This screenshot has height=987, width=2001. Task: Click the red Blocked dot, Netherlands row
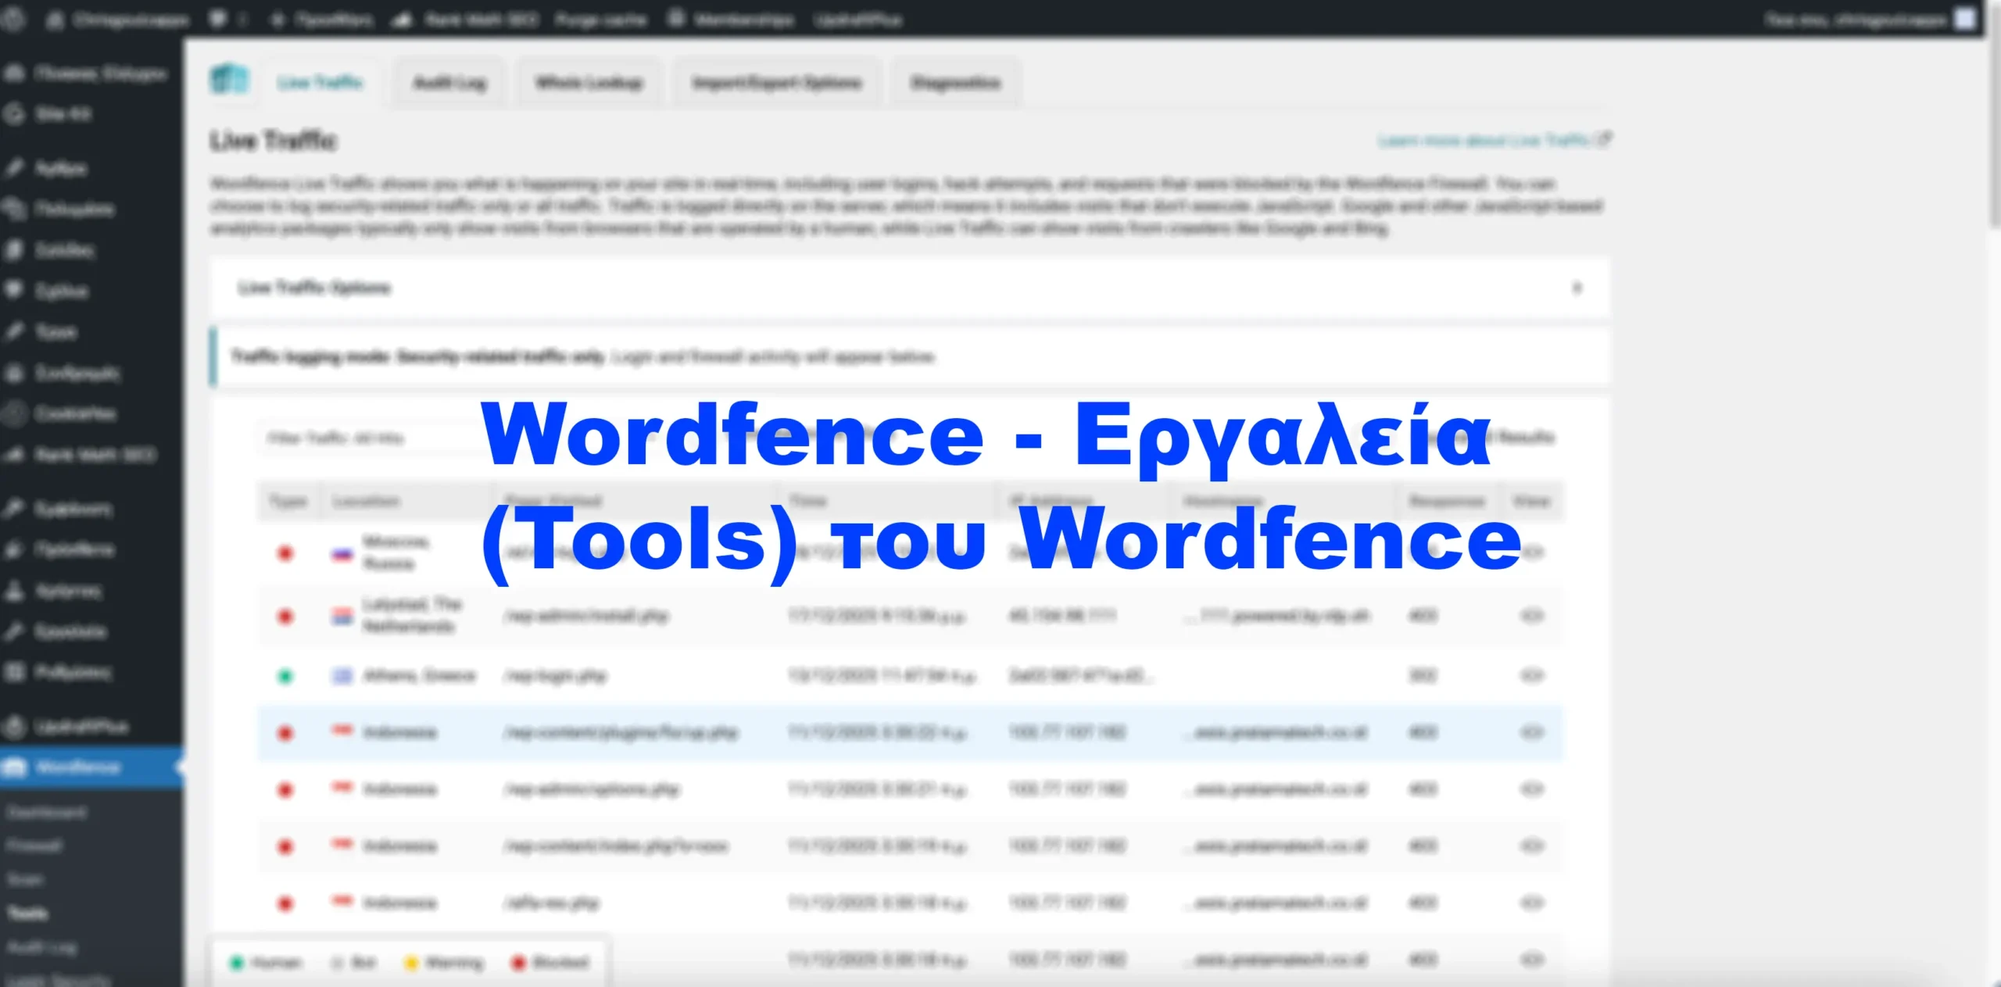coord(285,617)
